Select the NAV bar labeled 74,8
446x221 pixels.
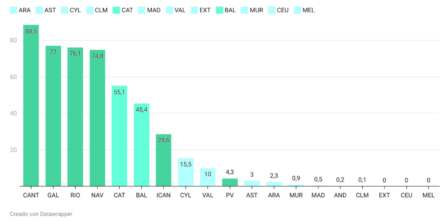point(97,118)
